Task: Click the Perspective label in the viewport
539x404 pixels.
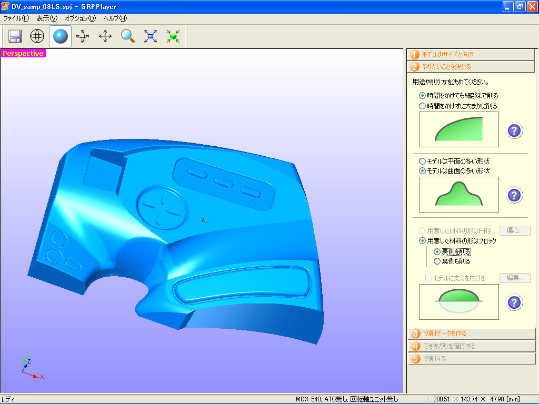Action: [23, 53]
